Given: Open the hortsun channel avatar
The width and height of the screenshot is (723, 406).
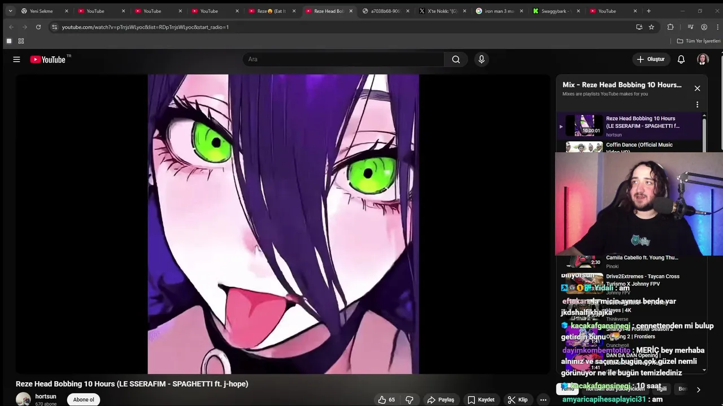Looking at the screenshot, I should point(23,400).
